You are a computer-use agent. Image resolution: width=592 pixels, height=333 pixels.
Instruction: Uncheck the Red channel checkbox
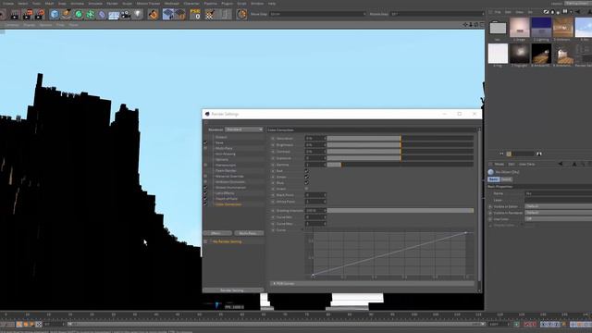click(306, 171)
